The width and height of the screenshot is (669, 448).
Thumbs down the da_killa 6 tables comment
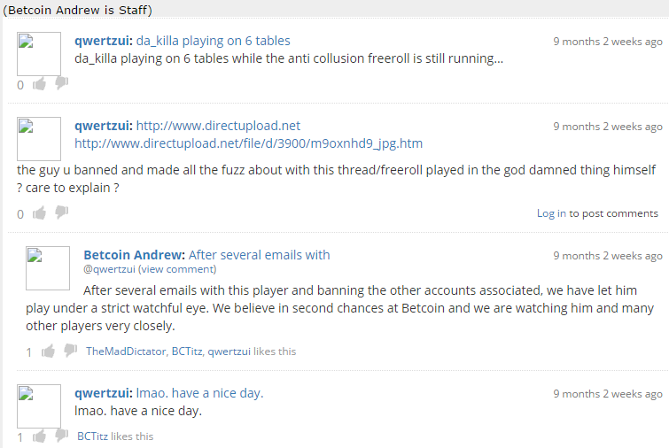click(x=62, y=82)
